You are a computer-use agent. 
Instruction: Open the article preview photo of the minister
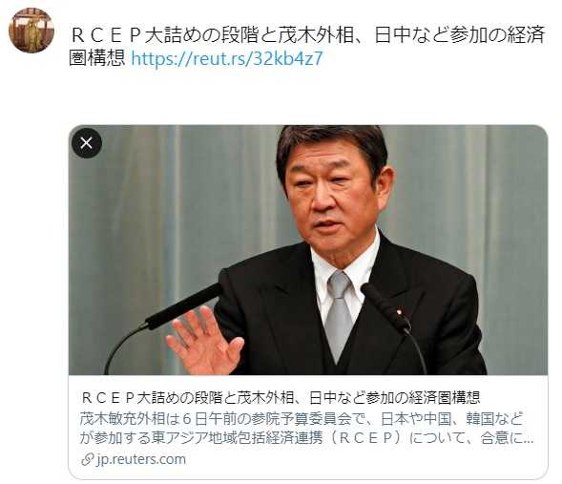click(308, 250)
